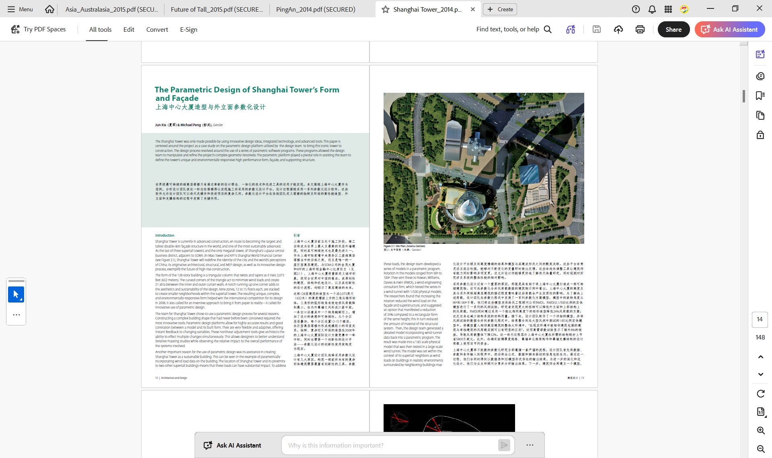Switch to the PingAn_2014.pdf tab

pos(316,9)
